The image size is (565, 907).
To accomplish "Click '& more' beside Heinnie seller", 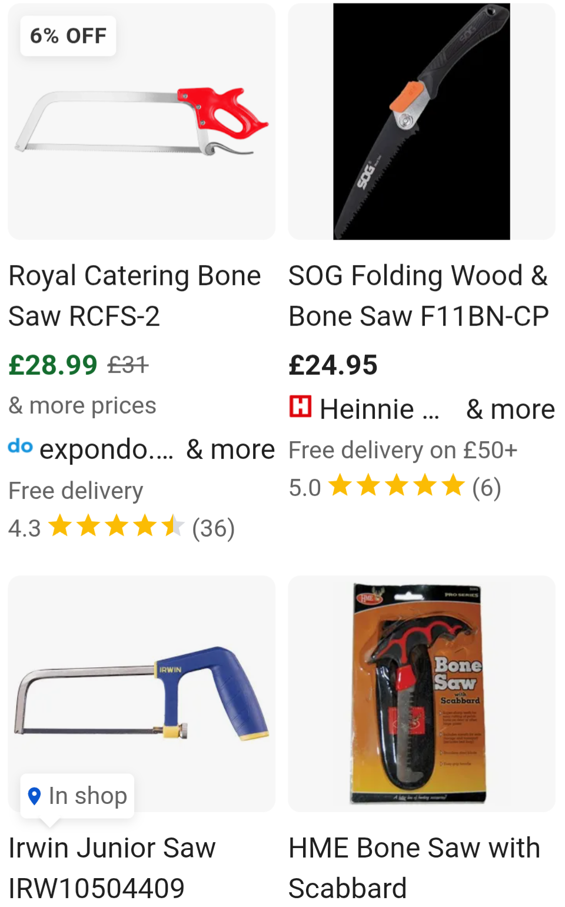I will pyautogui.click(x=510, y=409).
